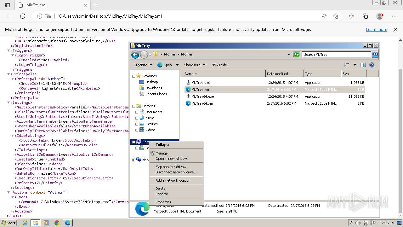Click Edge address bar URL field
403x227 pixels.
[x=188, y=16]
